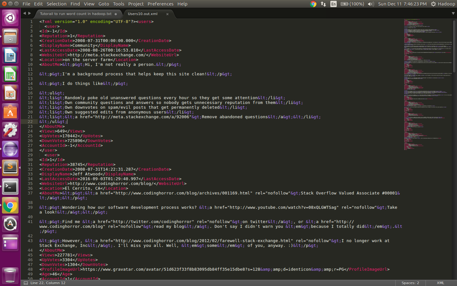
Task: Open Sublime Text dock icon
Action: click(10, 167)
